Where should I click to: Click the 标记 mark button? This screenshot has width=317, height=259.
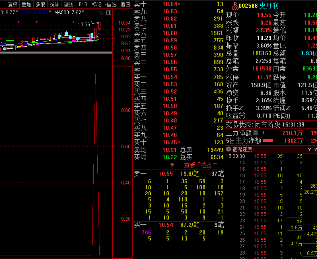[x=97, y=4]
